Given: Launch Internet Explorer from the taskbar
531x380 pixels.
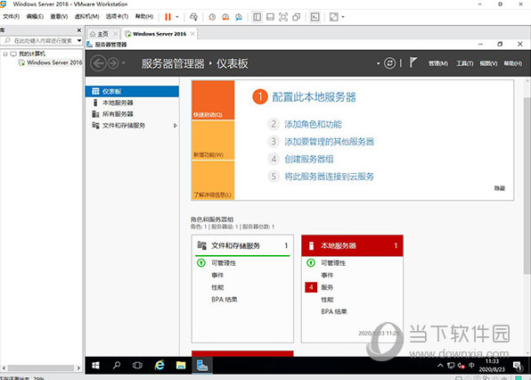Looking at the screenshot, I should pyautogui.click(x=159, y=366).
